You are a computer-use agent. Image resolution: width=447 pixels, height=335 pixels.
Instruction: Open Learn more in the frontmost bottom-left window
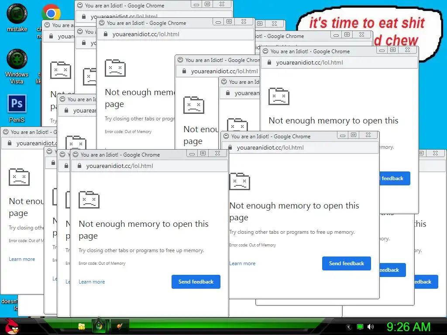92,282
